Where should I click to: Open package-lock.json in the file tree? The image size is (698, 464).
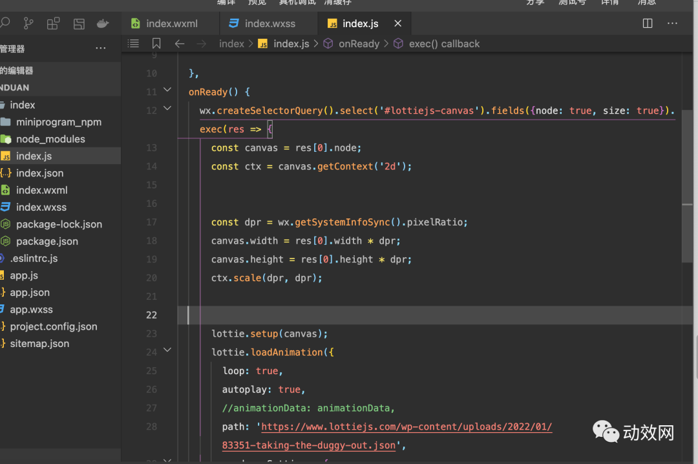[60, 224]
